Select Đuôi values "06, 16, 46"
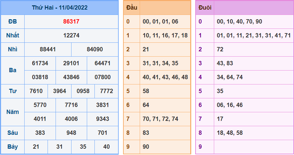This screenshot has height=155, width=294. (x=230, y=105)
